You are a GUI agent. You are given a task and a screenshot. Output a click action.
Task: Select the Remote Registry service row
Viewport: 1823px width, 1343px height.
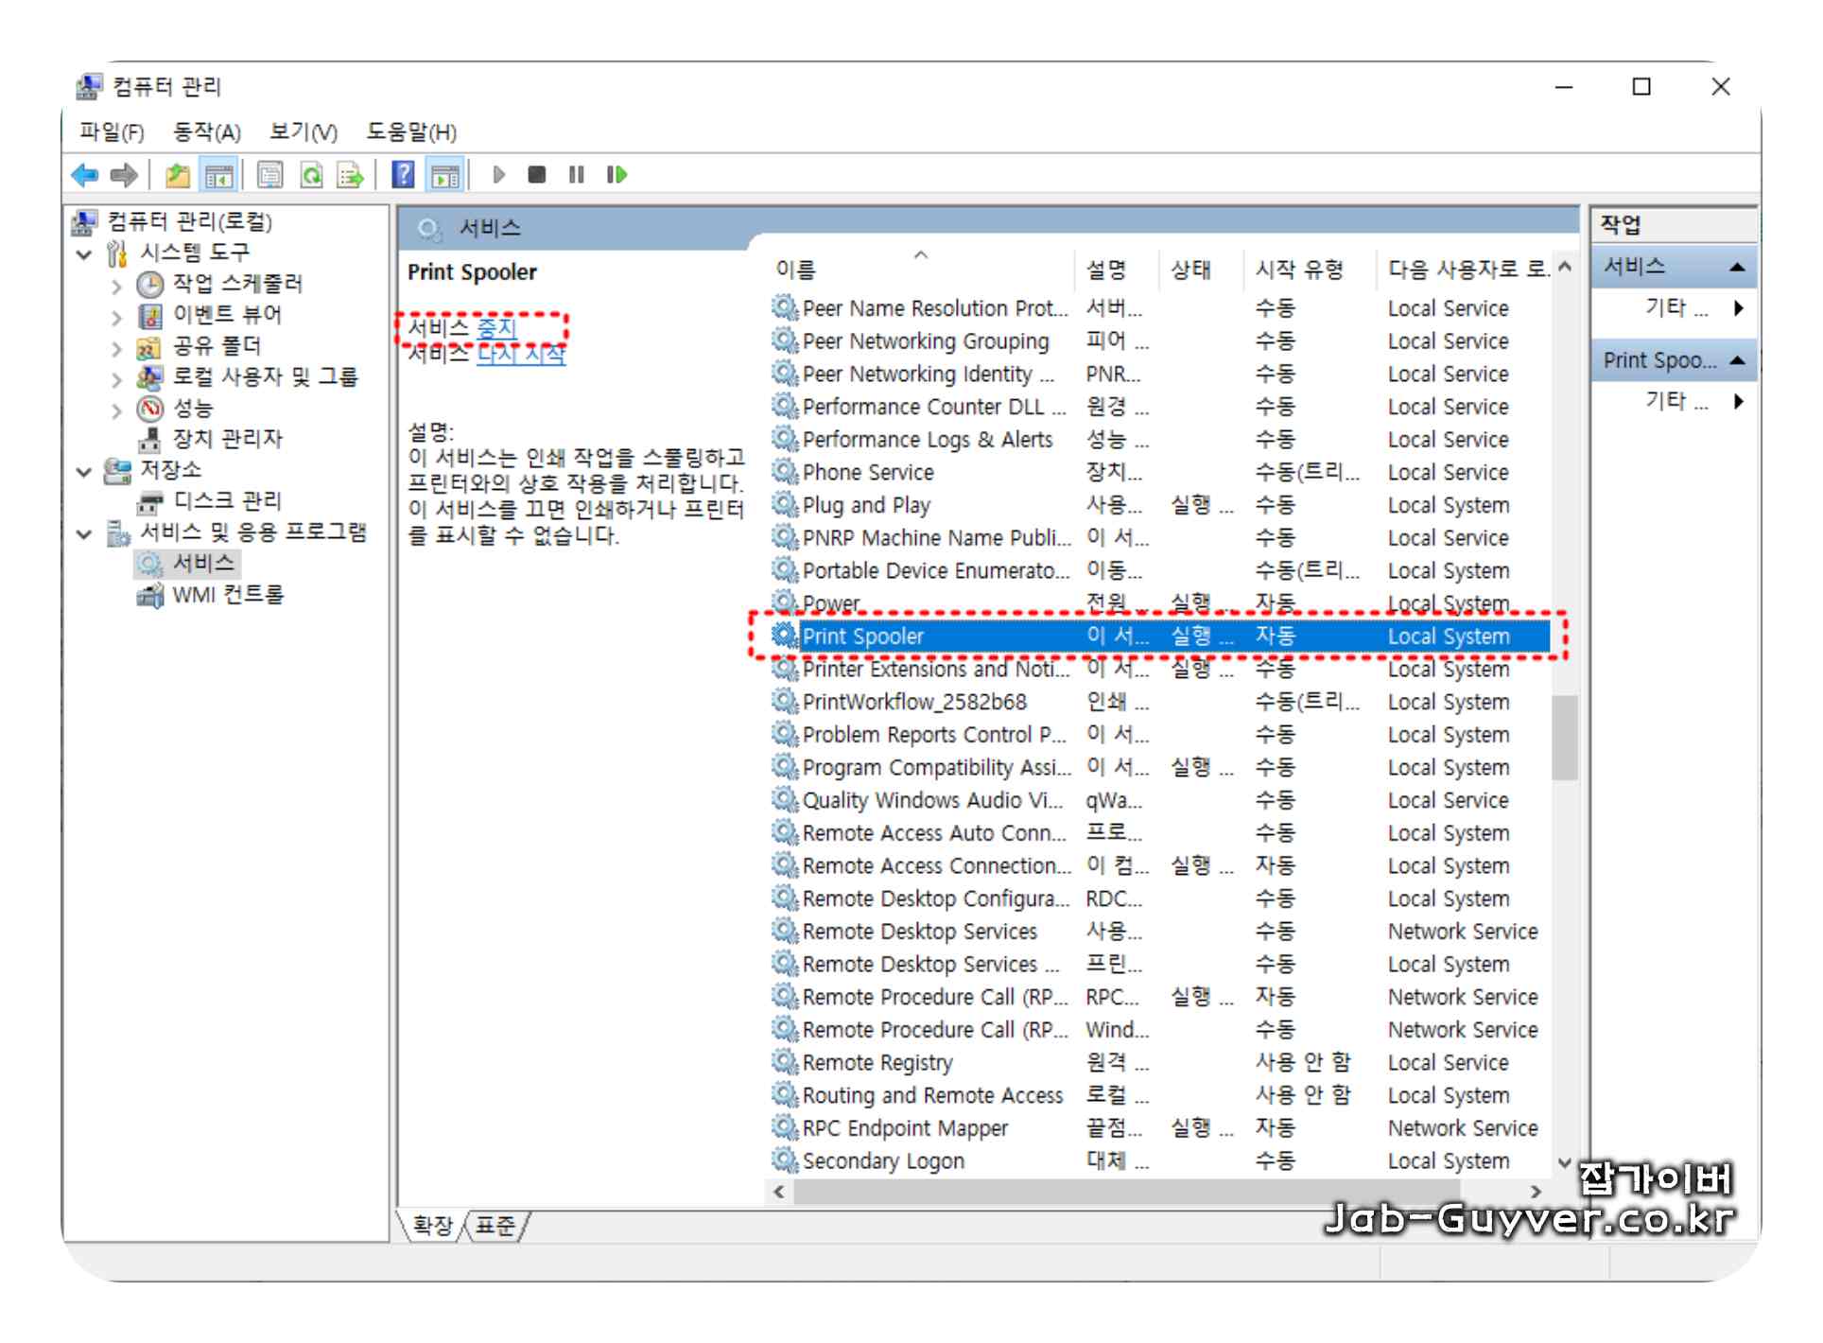click(877, 1063)
